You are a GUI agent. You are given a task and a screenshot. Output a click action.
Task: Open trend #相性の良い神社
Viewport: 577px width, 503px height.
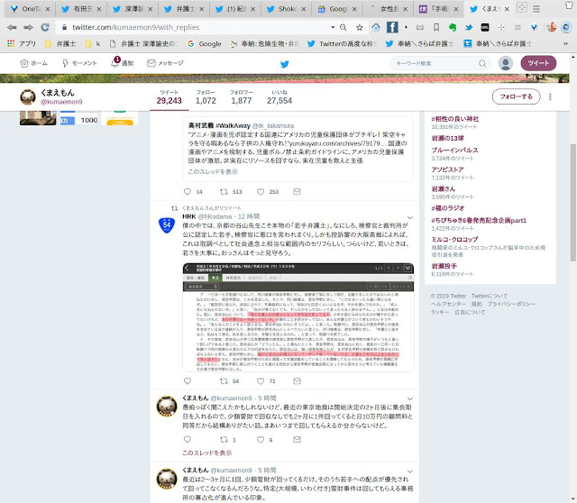point(455,119)
